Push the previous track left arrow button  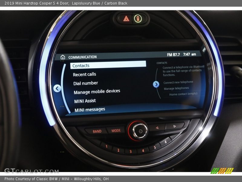[157, 128]
